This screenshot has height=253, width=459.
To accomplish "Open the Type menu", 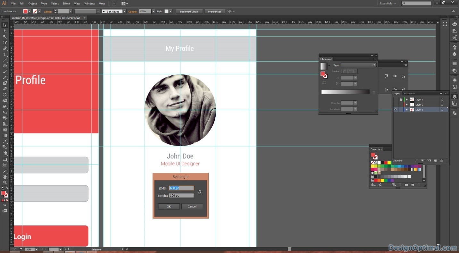I will coord(44,4).
